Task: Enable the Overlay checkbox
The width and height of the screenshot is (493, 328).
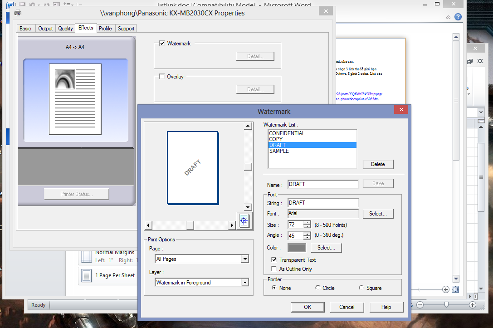Action: click(162, 76)
